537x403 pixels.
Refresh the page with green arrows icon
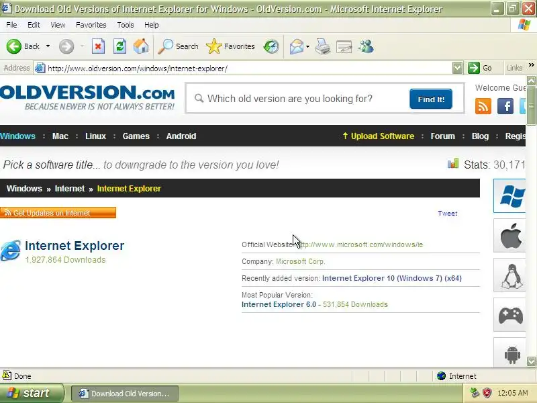pyautogui.click(x=120, y=46)
